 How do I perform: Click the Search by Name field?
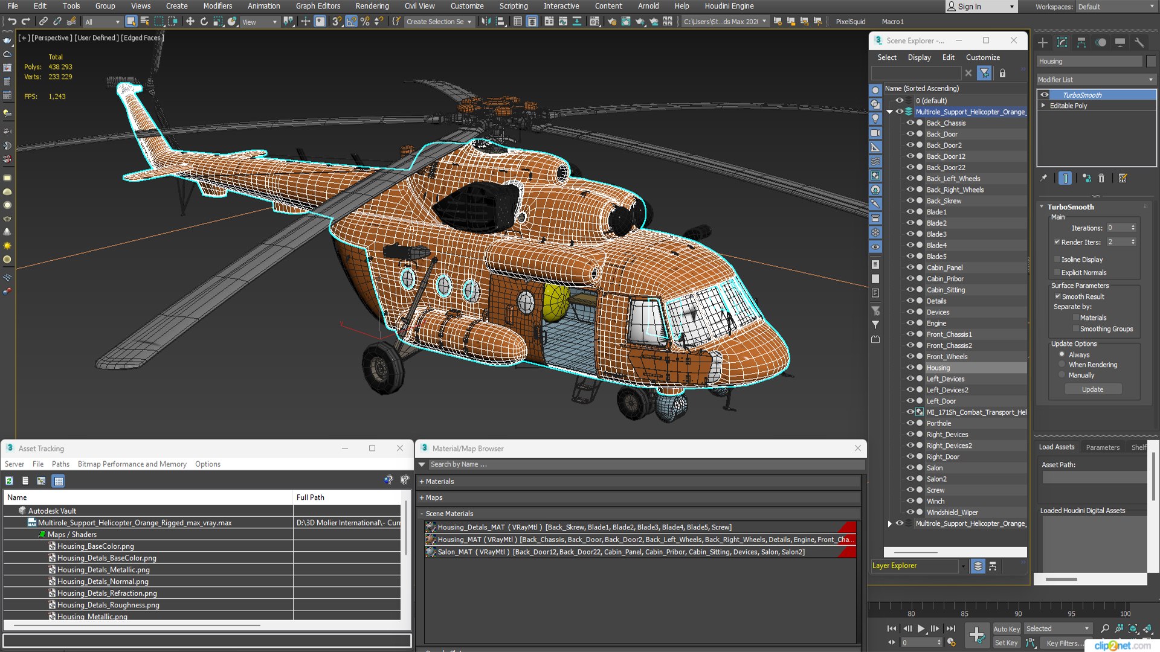[x=646, y=464]
